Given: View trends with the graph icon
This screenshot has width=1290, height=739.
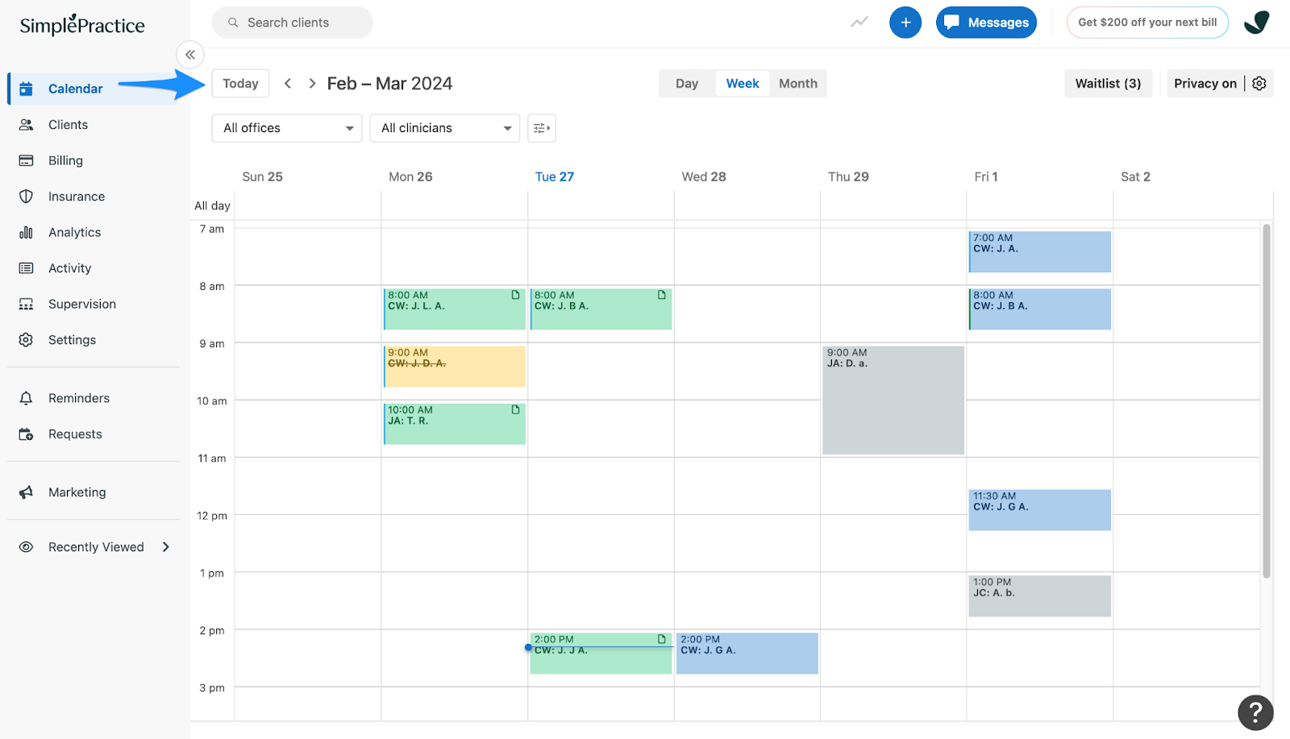Looking at the screenshot, I should [858, 22].
